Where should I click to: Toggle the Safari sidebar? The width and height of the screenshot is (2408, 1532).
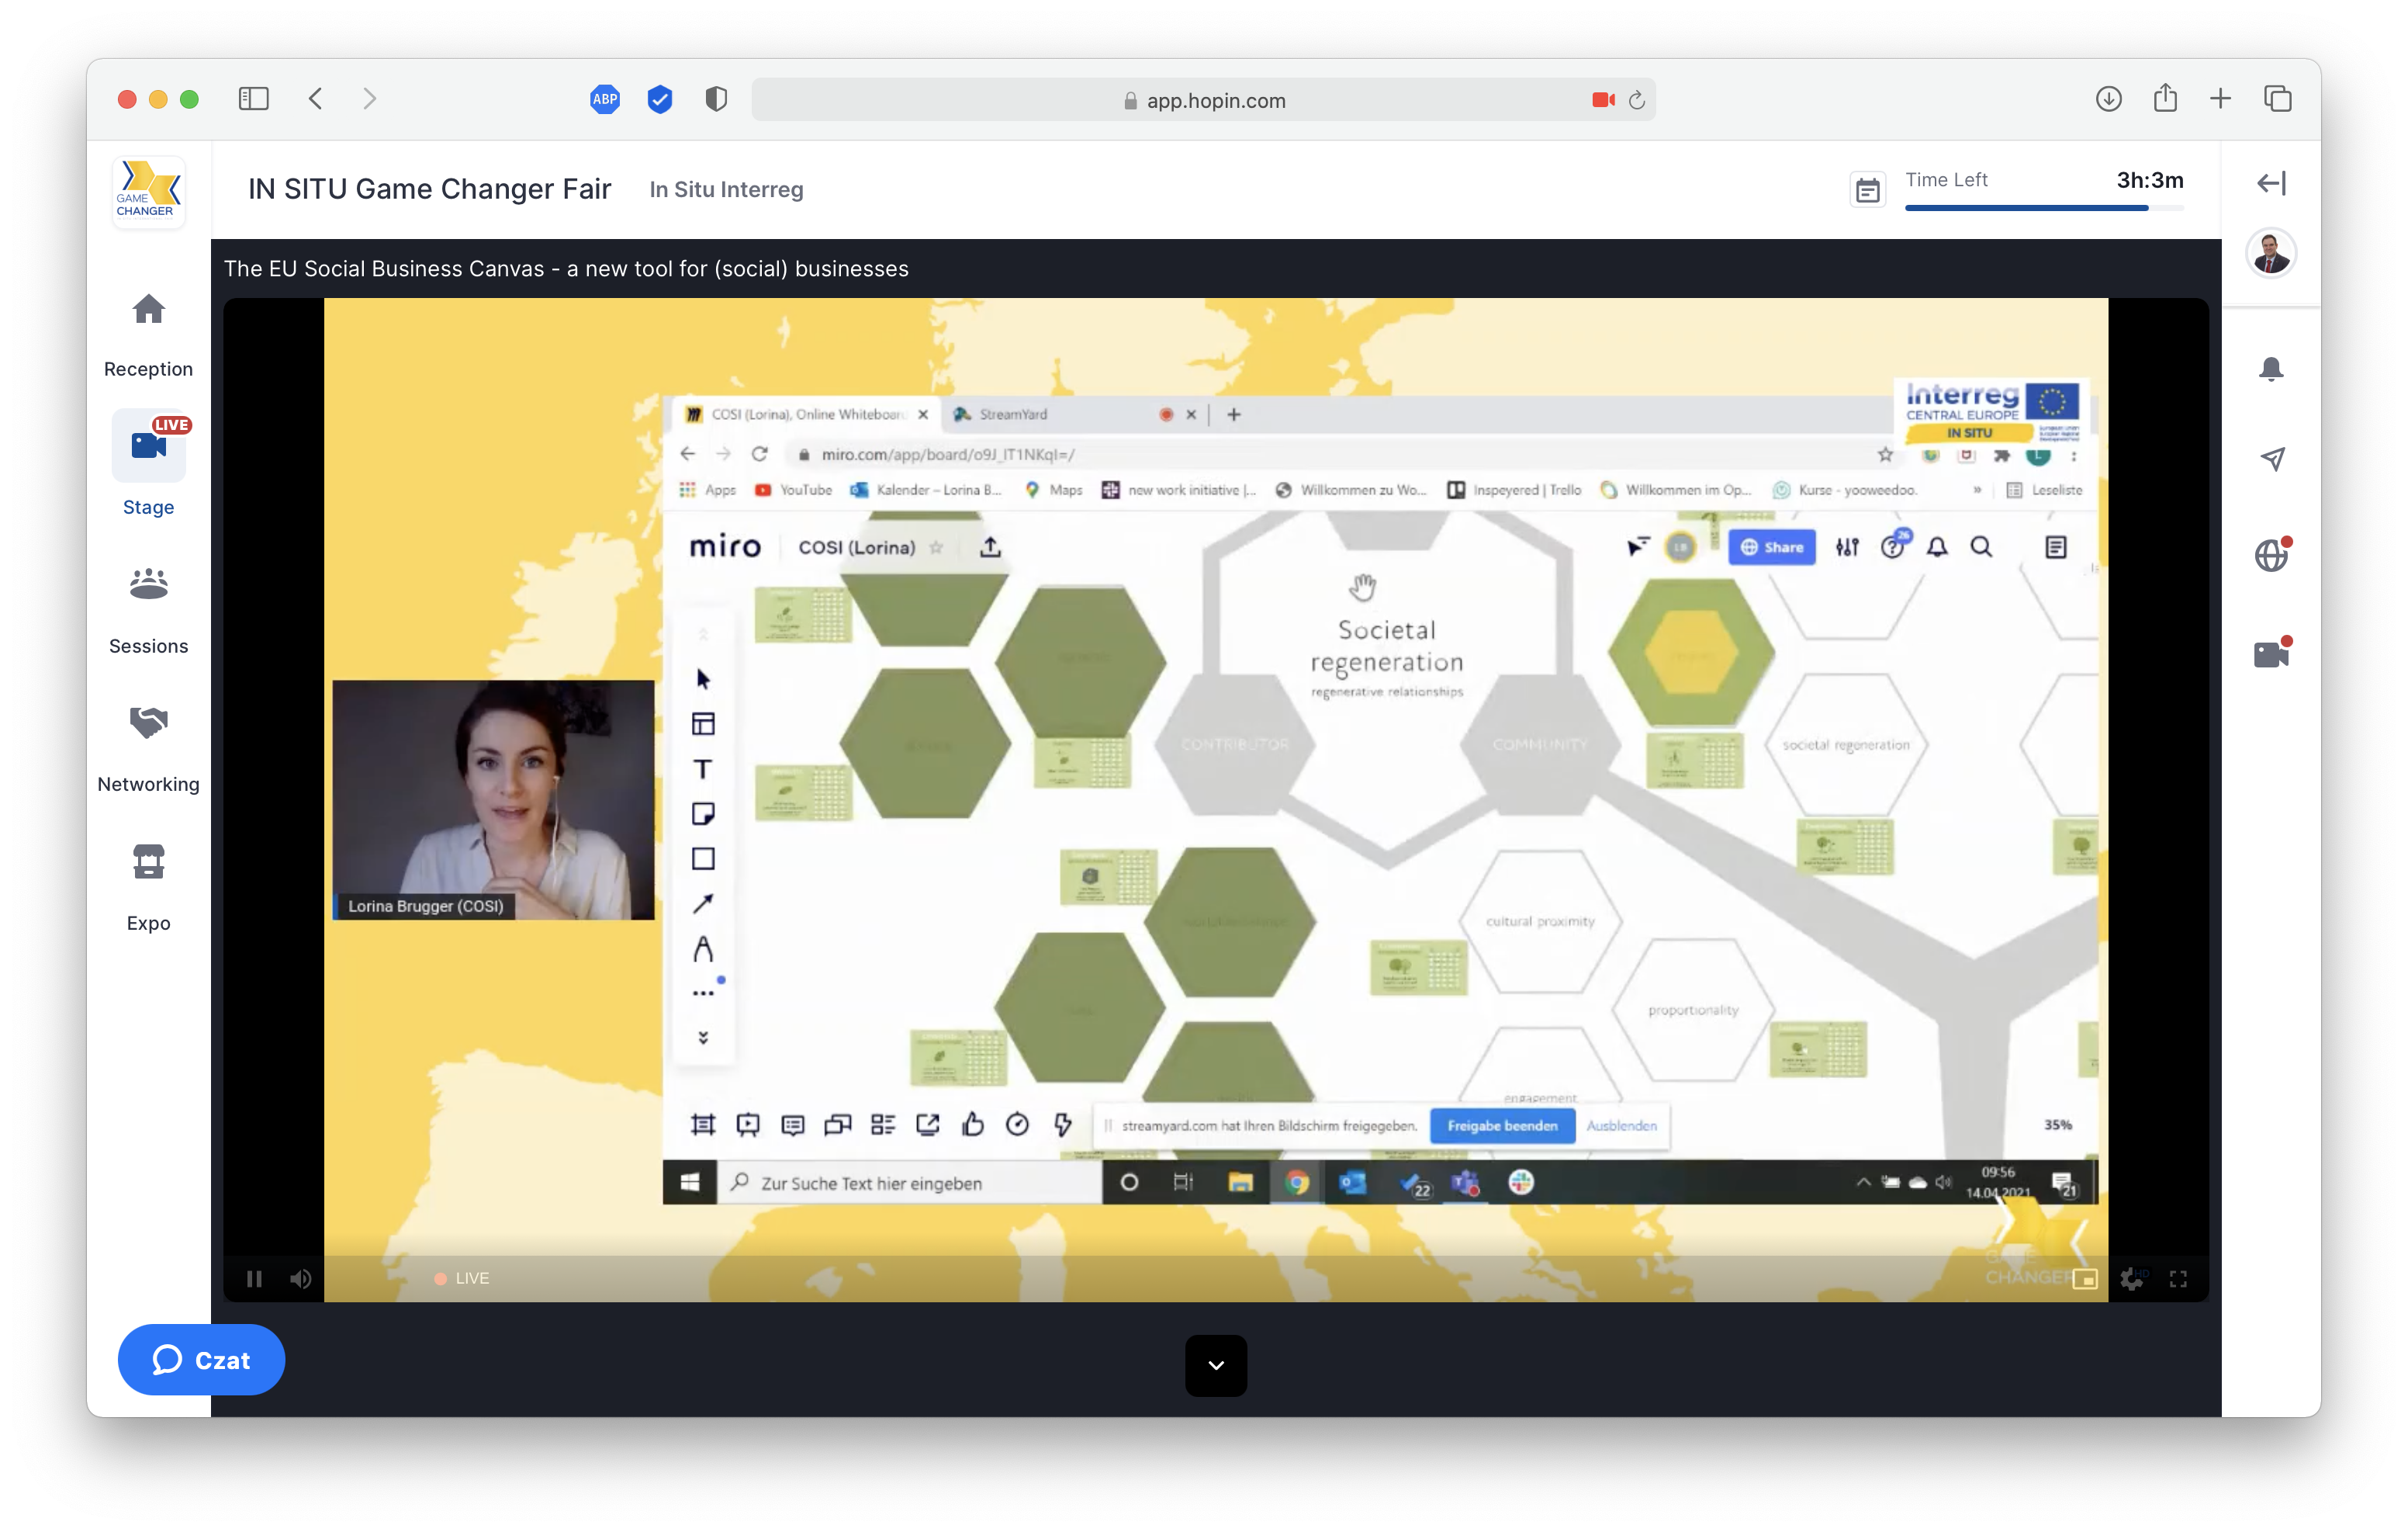[x=254, y=99]
